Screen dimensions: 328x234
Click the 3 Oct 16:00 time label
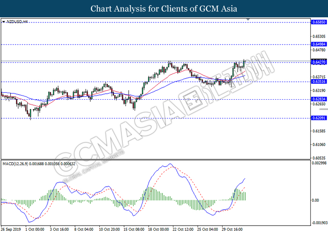[59, 229]
